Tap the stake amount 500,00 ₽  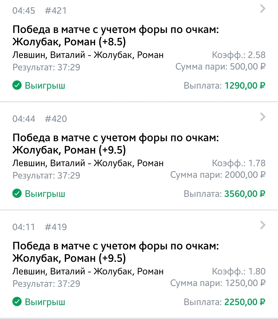[x=248, y=67]
